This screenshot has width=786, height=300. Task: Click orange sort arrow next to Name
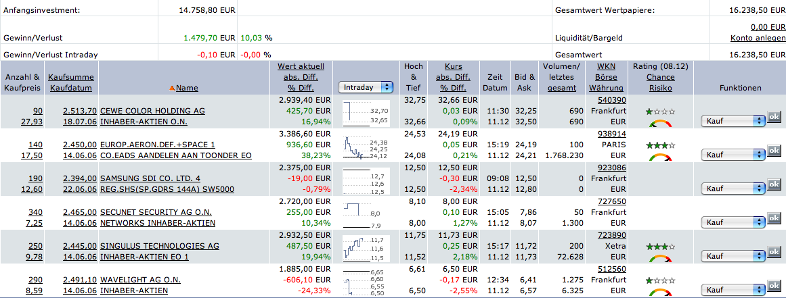coord(172,88)
